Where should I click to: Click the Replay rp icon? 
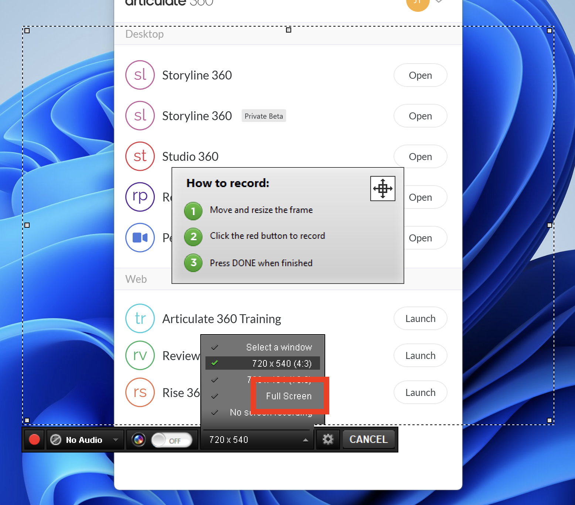tap(140, 197)
